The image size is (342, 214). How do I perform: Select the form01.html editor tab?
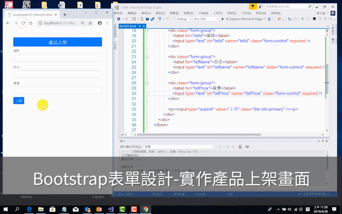point(128,26)
